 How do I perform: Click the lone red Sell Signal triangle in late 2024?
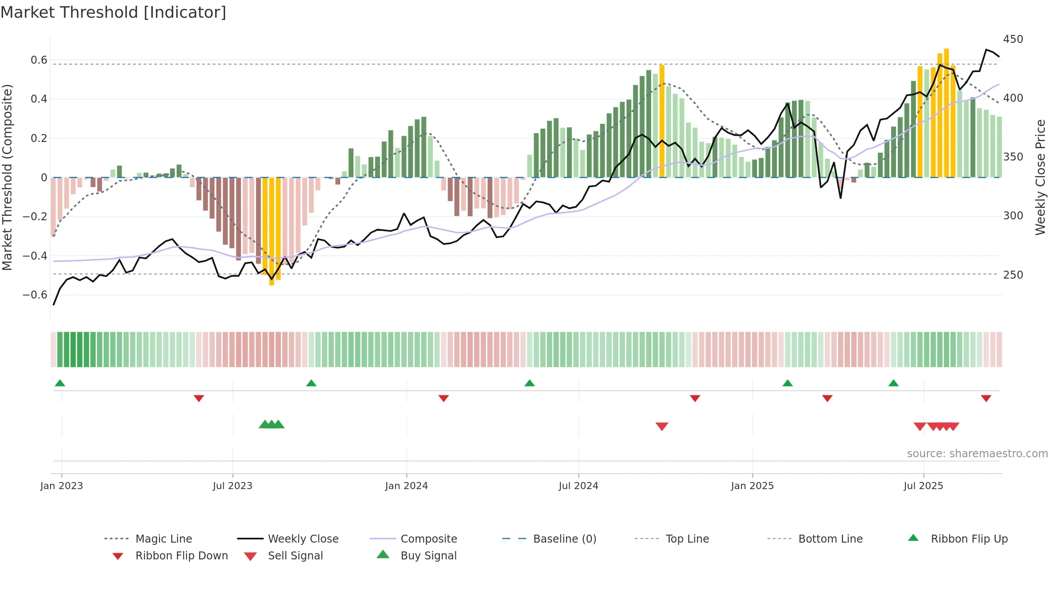coord(662,426)
